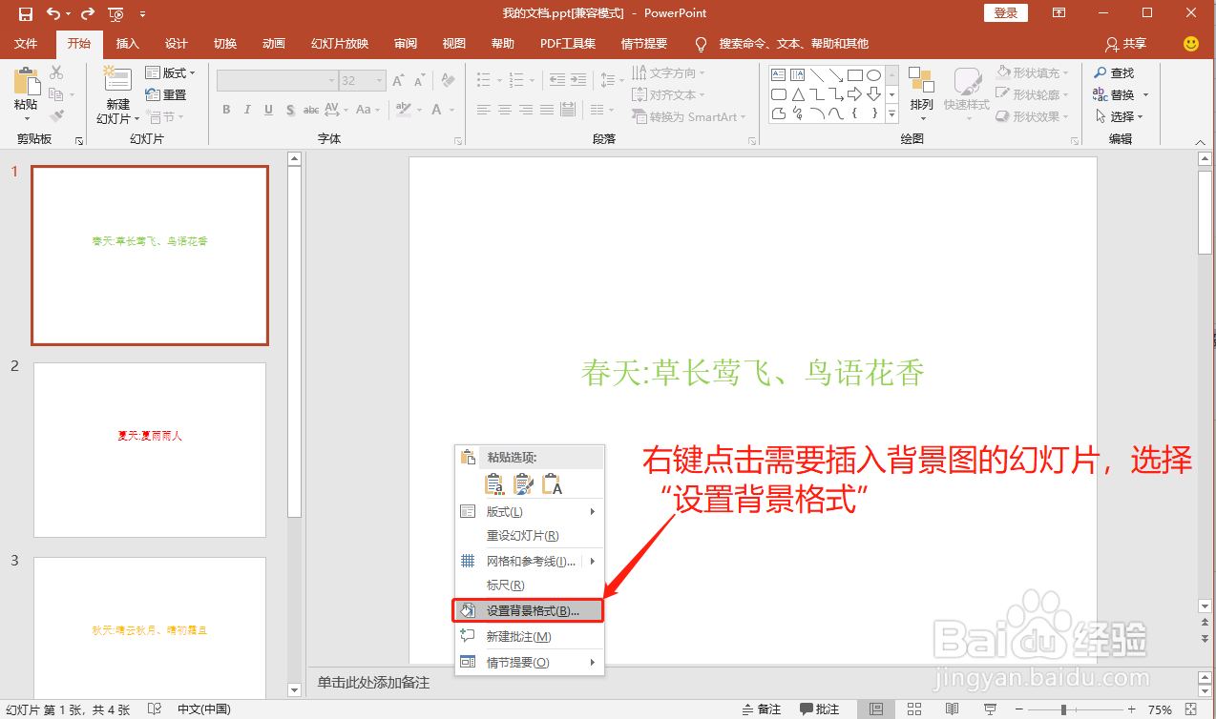
Task: Click the zoom out minus button
Action: click(x=1019, y=709)
